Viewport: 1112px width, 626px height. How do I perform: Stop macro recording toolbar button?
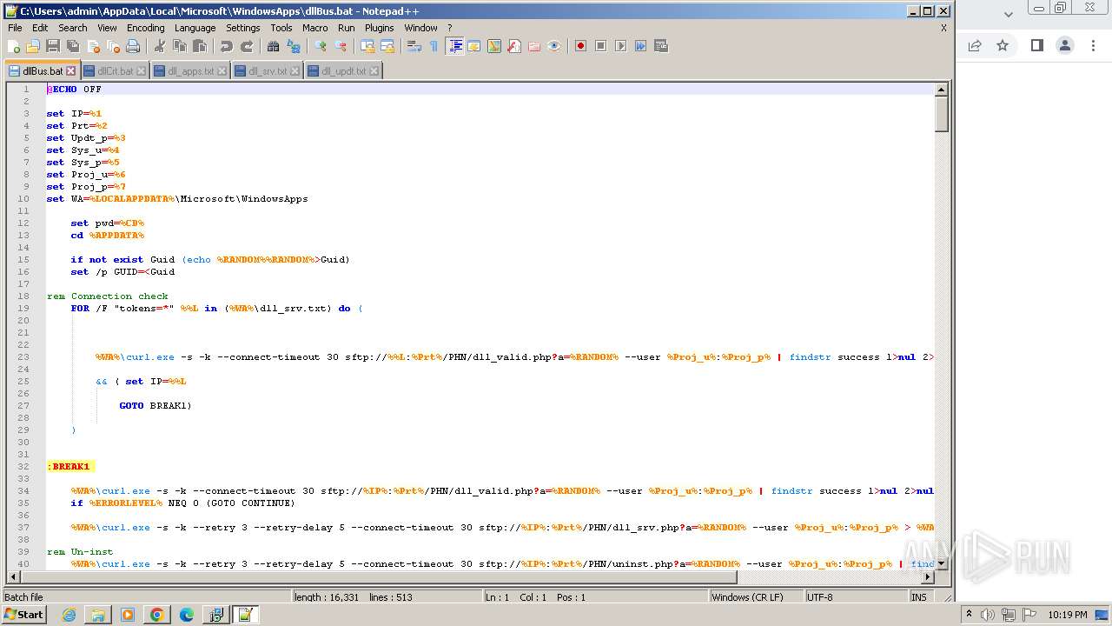click(x=601, y=46)
